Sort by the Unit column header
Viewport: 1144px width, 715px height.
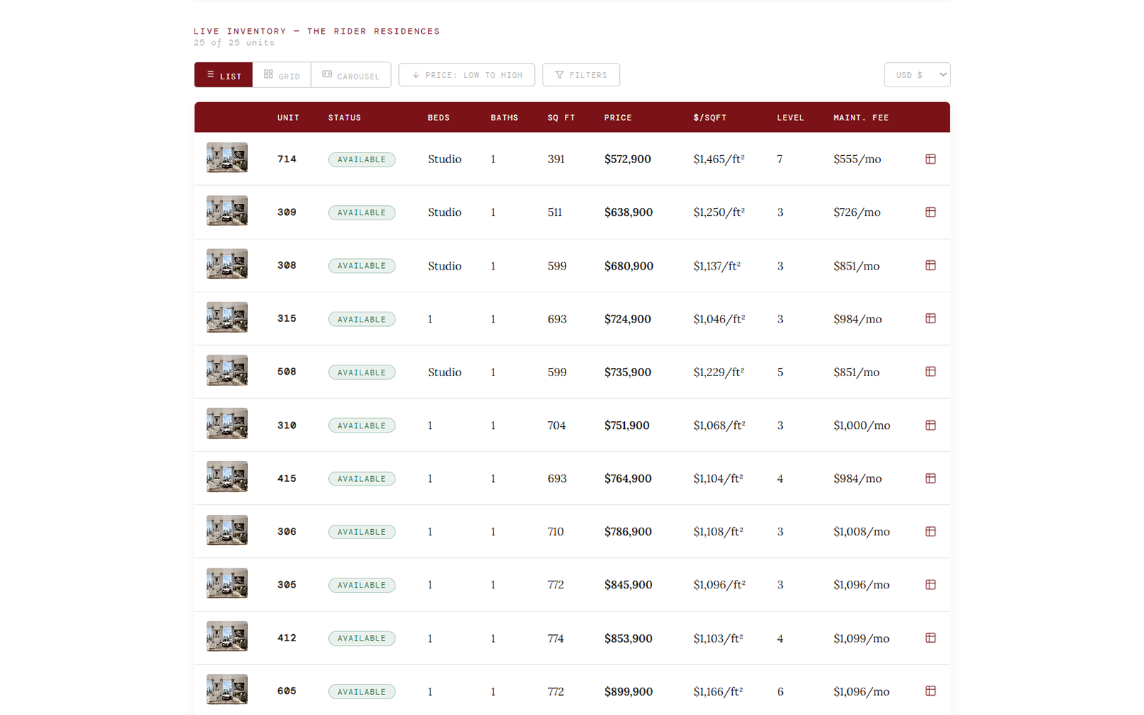(288, 118)
